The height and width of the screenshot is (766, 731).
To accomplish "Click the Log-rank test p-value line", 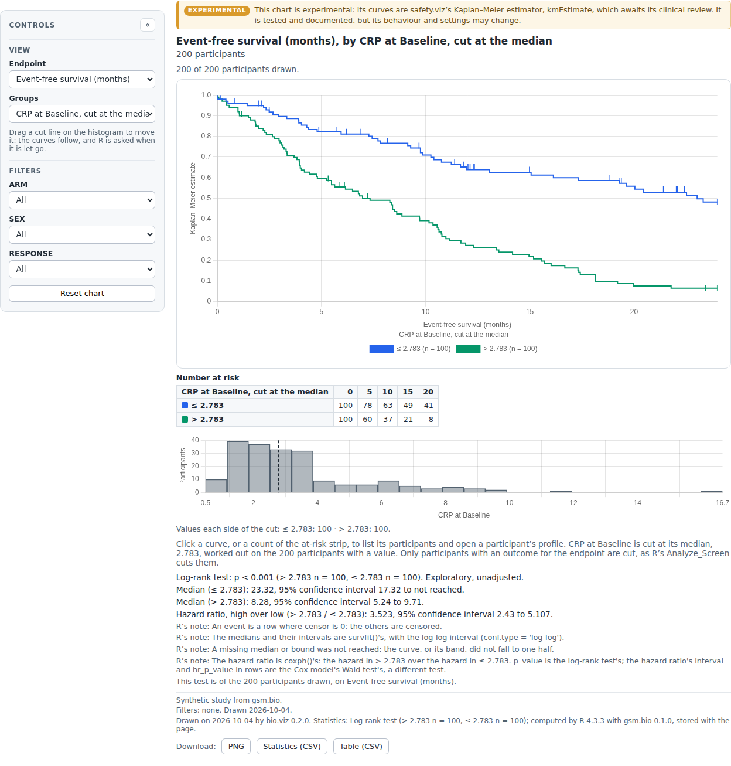I will [350, 578].
